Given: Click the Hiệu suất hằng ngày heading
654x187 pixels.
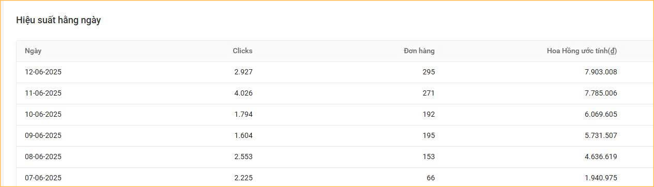Looking at the screenshot, I should (x=58, y=21).
